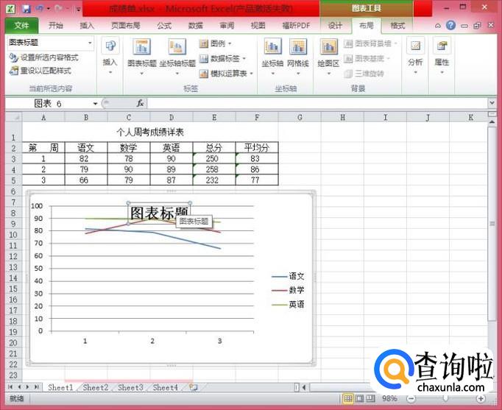Open the 模拟运算表 dropdown

click(227, 74)
